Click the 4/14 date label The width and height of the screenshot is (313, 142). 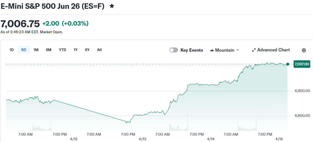pos(211,139)
